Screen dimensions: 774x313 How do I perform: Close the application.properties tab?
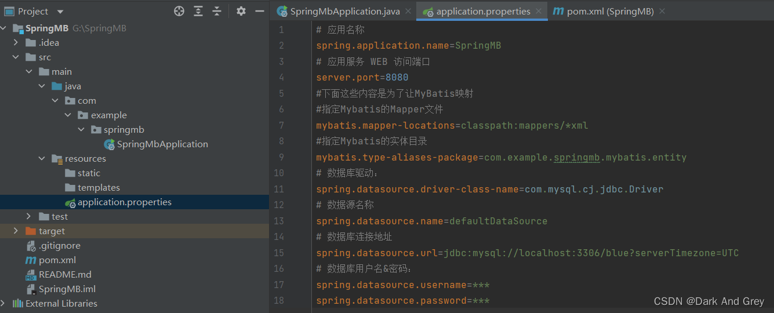539,11
